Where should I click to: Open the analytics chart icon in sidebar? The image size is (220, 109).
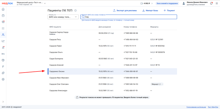click(3, 41)
